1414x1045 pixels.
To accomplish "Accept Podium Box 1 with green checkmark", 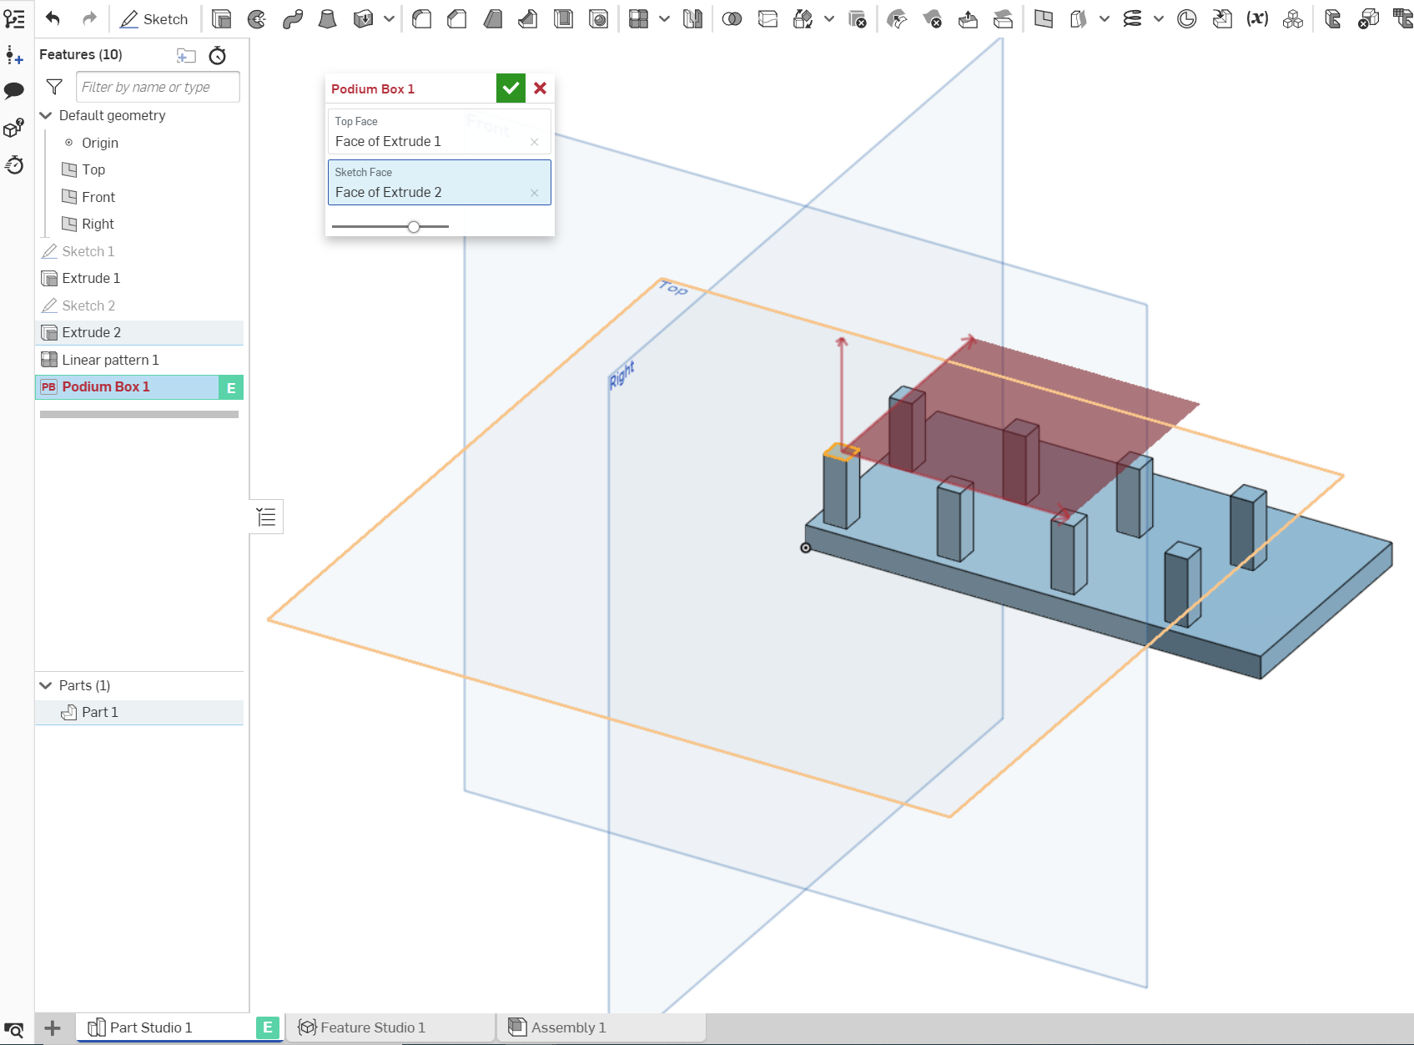I will (x=511, y=88).
